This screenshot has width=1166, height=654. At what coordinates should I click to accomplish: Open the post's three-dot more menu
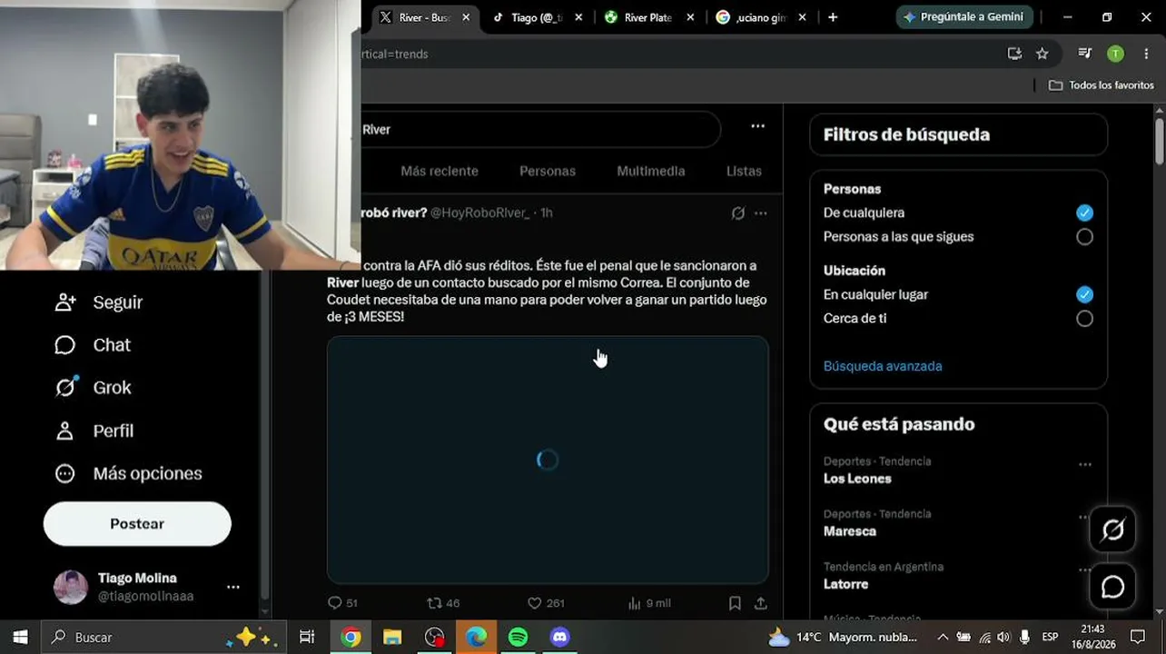(x=761, y=213)
